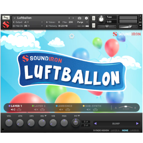Click the volume slider in the header
The width and height of the screenshot is (143, 143).
pos(128,27)
